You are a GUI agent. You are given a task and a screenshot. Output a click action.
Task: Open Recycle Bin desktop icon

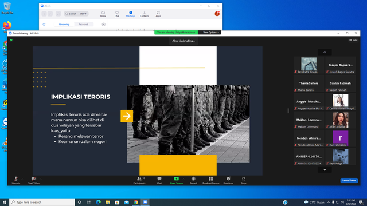(x=7, y=7)
